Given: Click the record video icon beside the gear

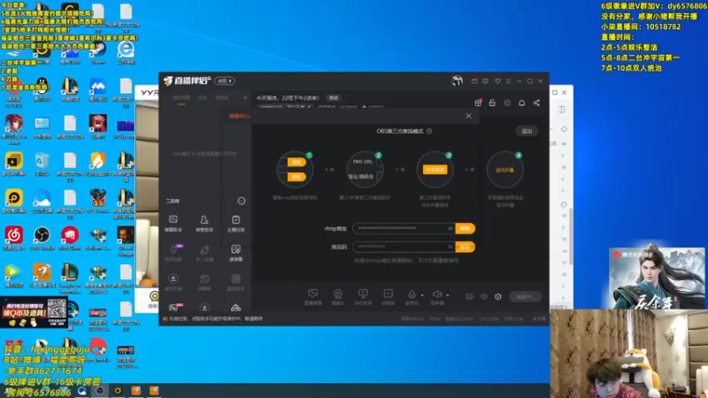Looking at the screenshot, I should (470, 297).
